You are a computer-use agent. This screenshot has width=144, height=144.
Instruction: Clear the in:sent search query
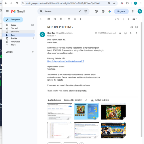coord(79,11)
